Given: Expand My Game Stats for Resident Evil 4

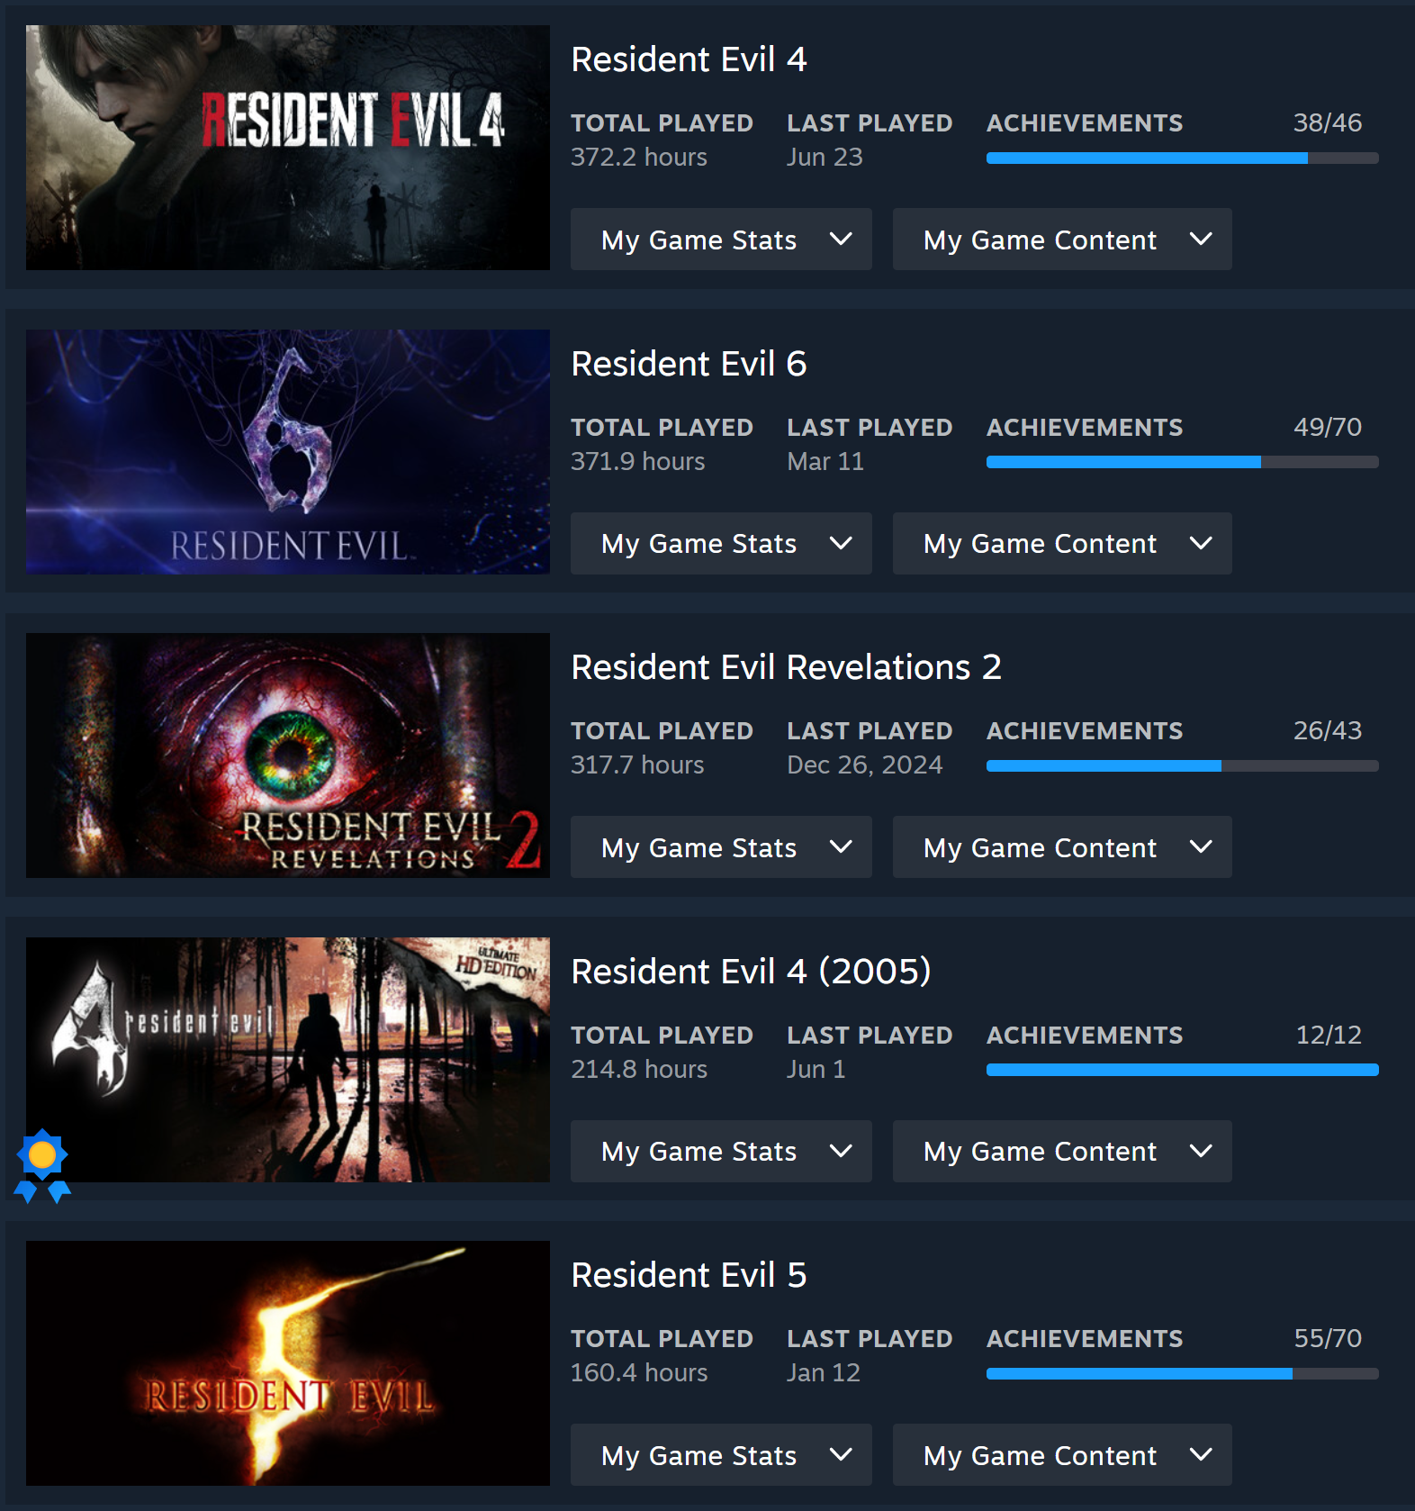Looking at the screenshot, I should point(721,240).
